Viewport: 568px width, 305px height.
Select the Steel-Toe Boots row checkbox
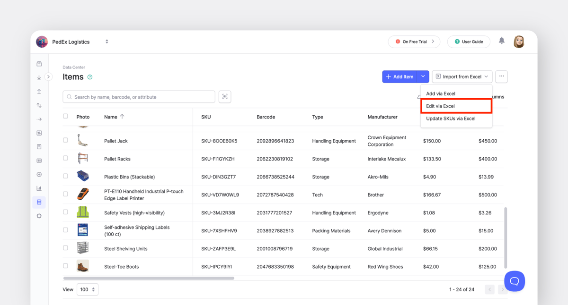[65, 266]
